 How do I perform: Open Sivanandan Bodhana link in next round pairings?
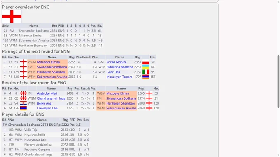(52, 67)
